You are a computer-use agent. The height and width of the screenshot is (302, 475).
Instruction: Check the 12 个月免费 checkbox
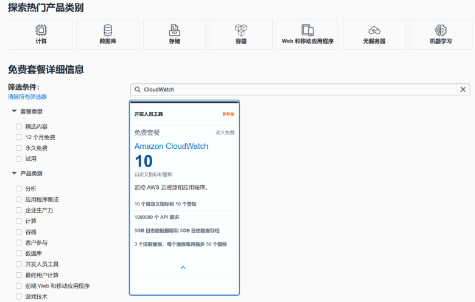coord(19,137)
